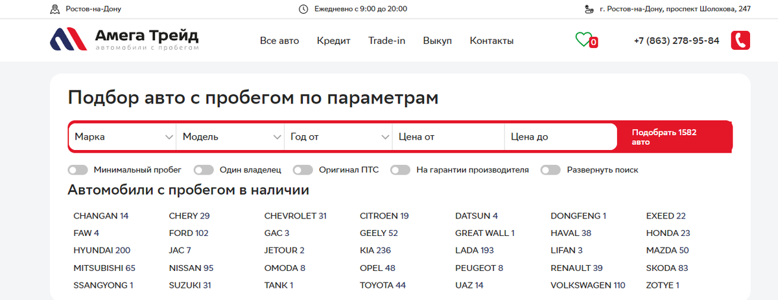The height and width of the screenshot is (300, 778).
Task: Focus the Цена до input field
Action: [560, 137]
